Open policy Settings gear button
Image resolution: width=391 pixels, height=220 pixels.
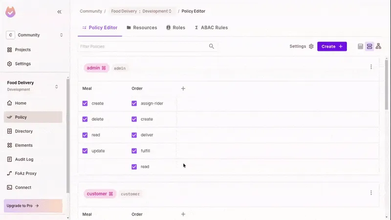301,46
